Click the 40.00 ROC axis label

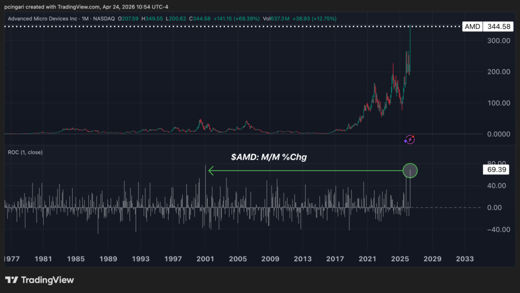click(x=497, y=186)
